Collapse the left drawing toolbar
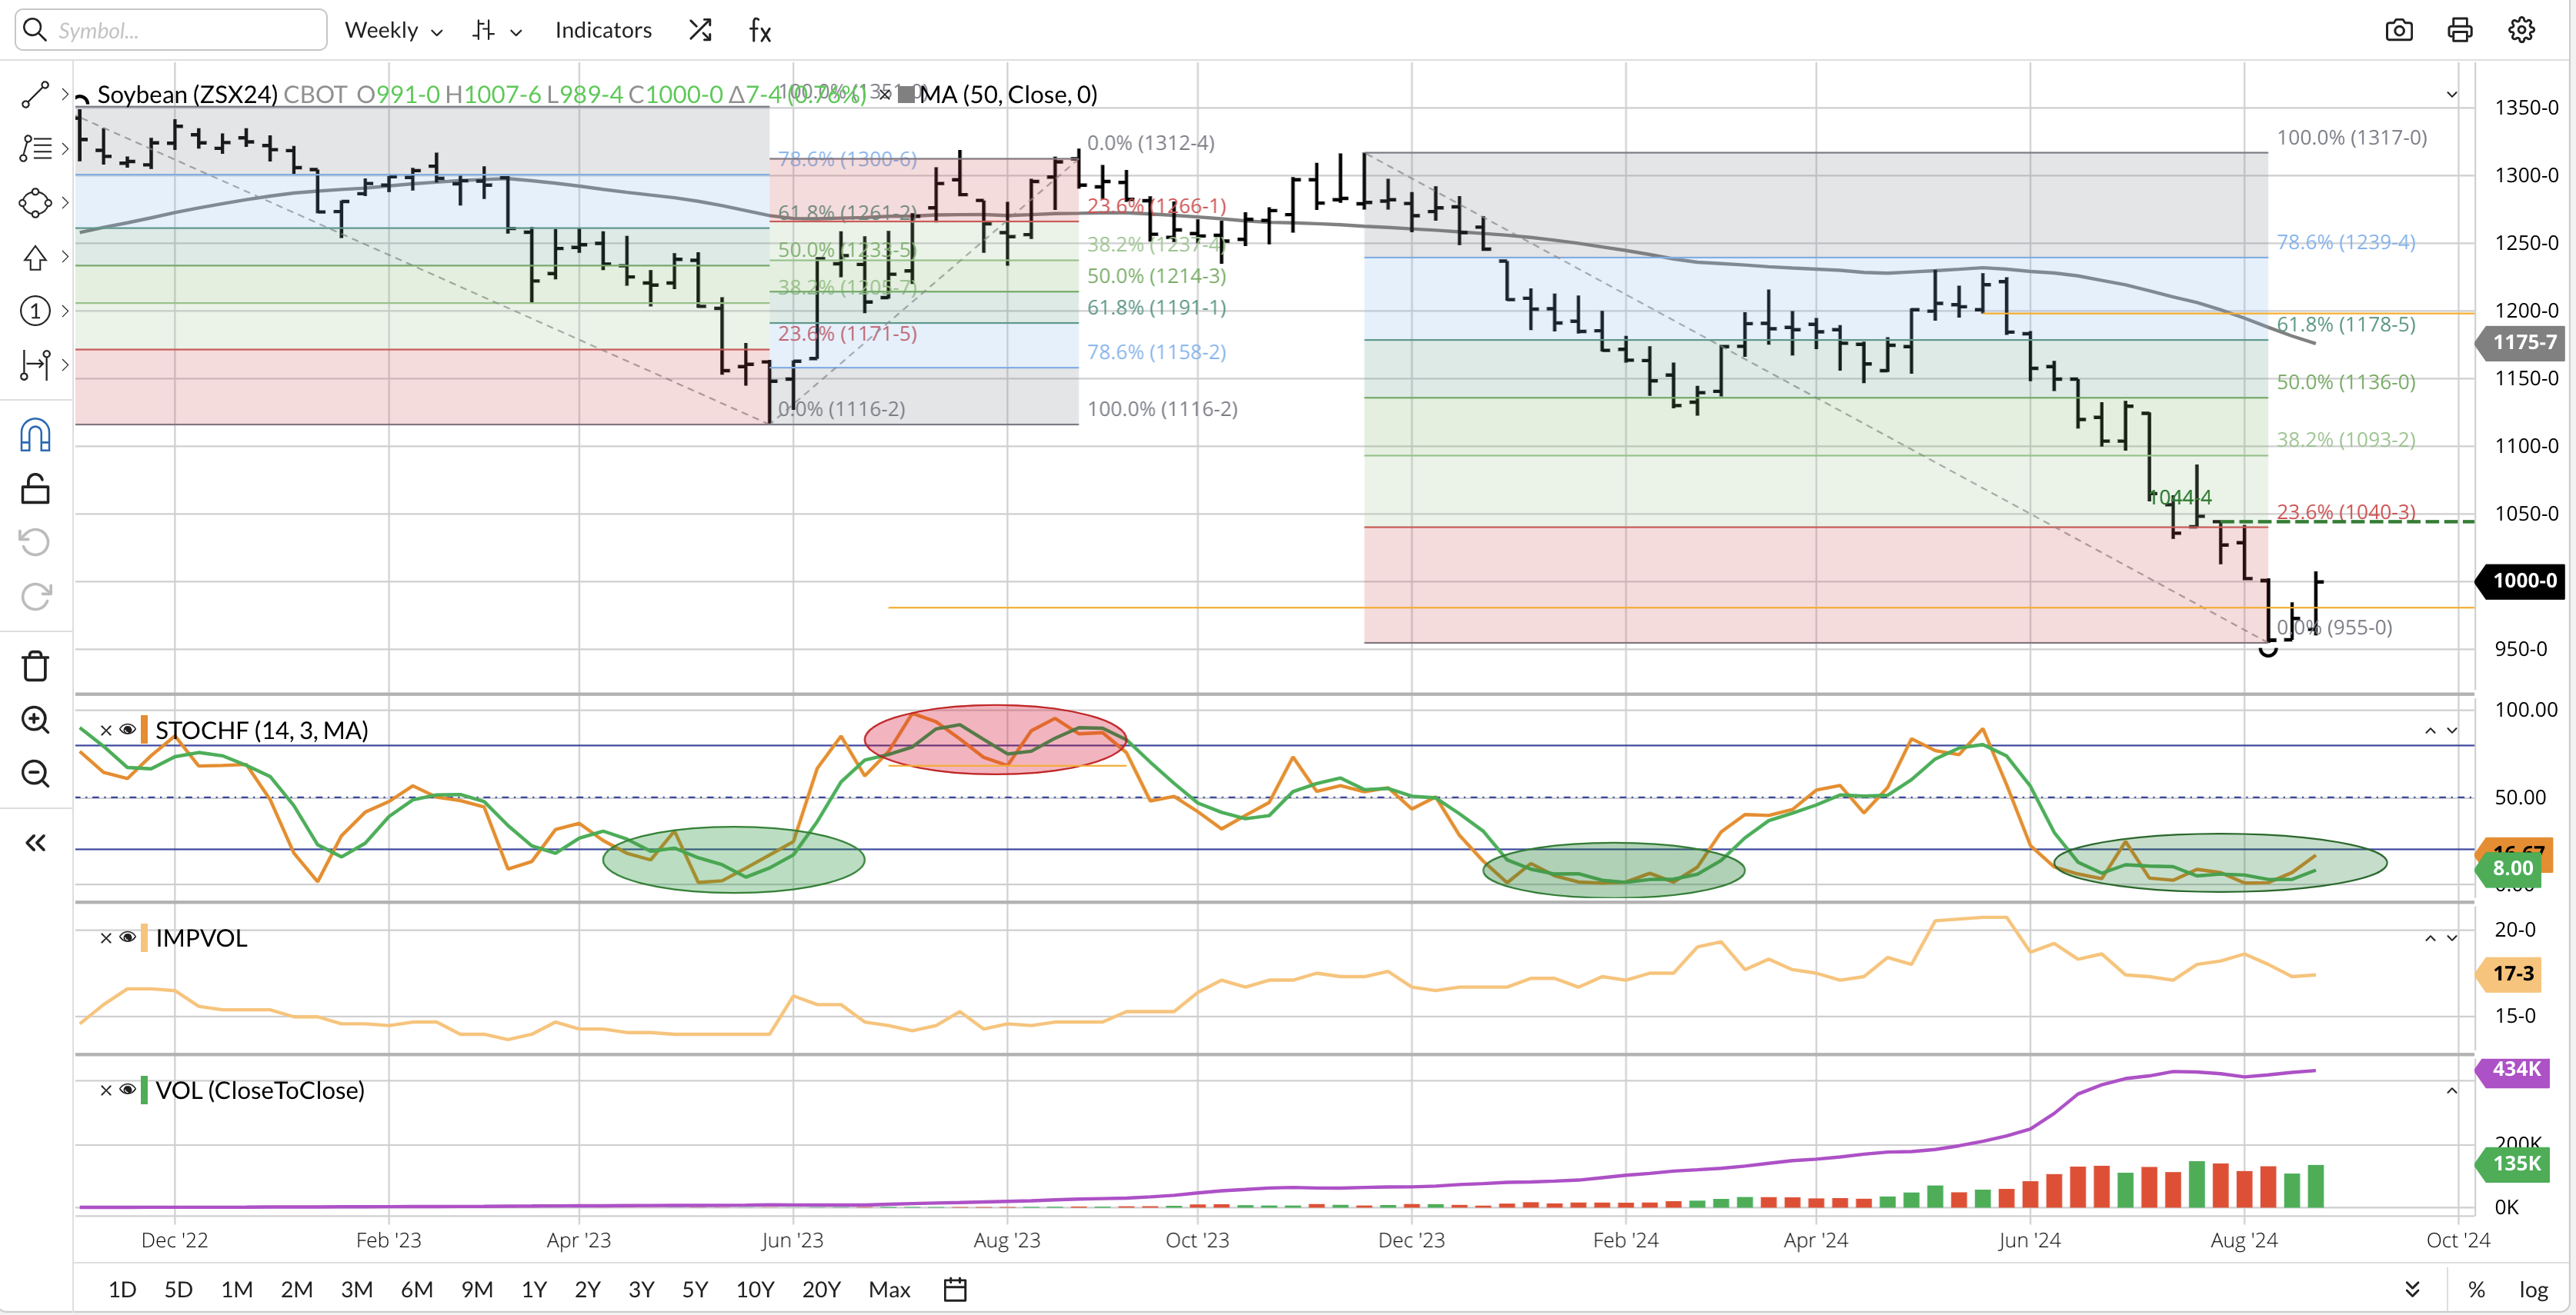This screenshot has width=2576, height=1315. pos(35,842)
